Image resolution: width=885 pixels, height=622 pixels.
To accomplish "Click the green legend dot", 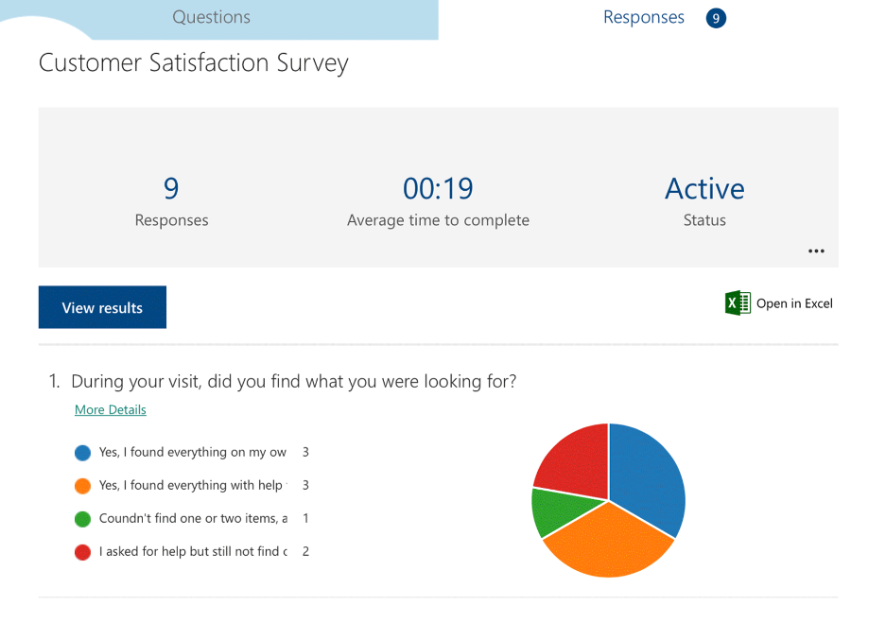I will click(82, 519).
